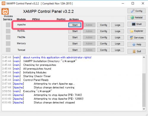This screenshot has width=148, height=116.
Task: Open the Config button with wrench icon
Action: coord(136,11)
